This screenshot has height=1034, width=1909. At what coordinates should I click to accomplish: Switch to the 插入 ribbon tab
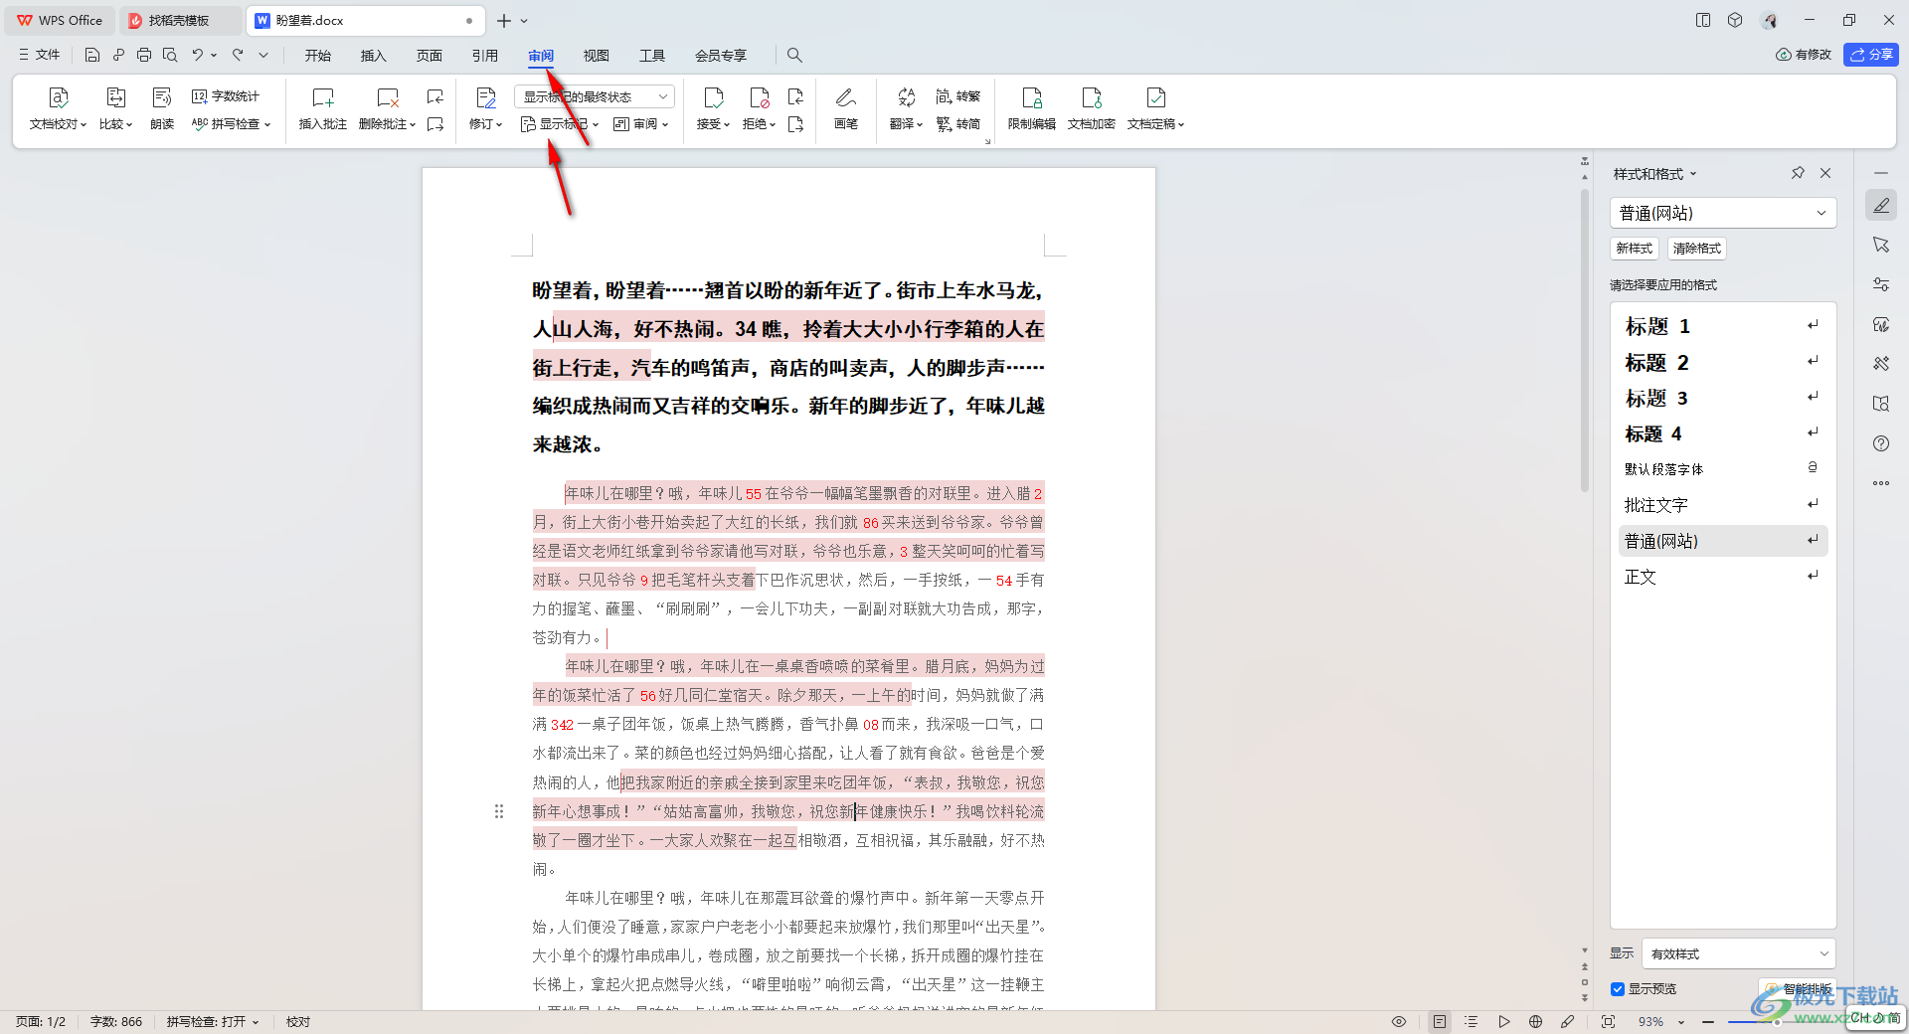(374, 56)
